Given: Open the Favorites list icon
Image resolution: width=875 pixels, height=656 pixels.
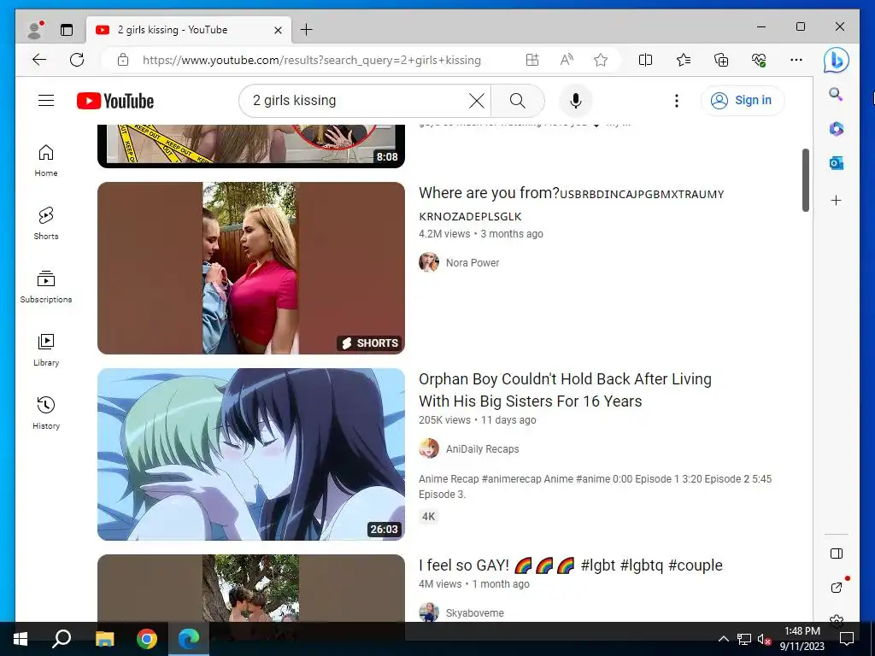Looking at the screenshot, I should coord(683,60).
